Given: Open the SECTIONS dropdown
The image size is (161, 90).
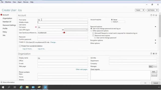Looking at the screenshot, I should (x=153, y=10).
